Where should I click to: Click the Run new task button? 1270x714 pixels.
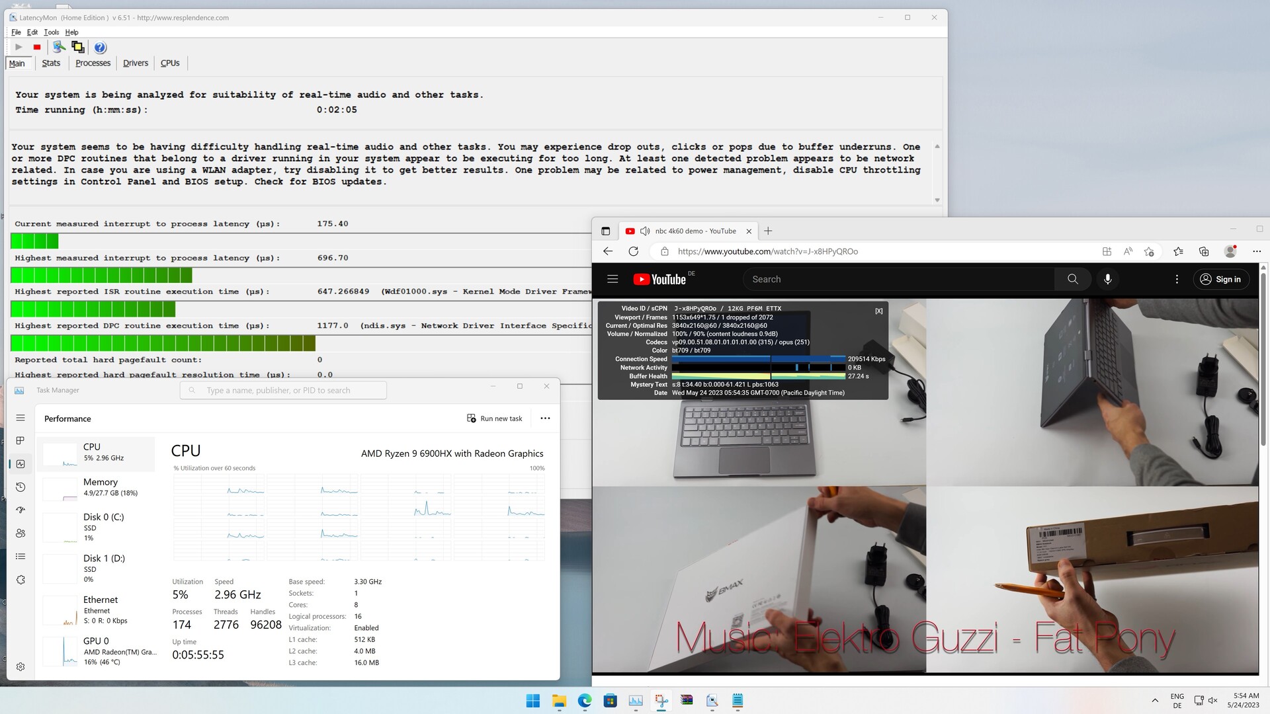(495, 418)
